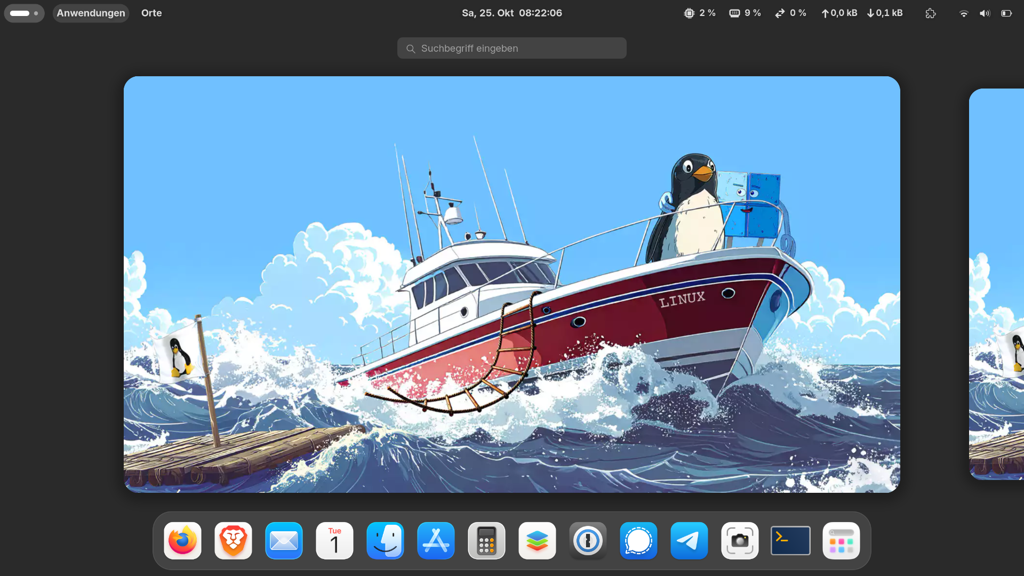The height and width of the screenshot is (576, 1024).
Task: Toggle the workspace indicator pill
Action: [x=24, y=13]
